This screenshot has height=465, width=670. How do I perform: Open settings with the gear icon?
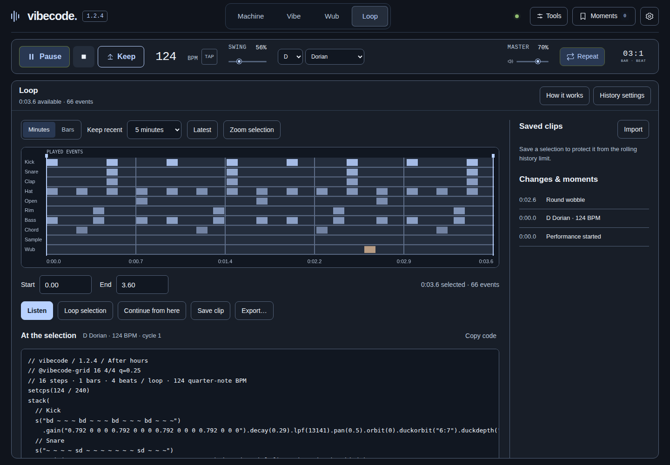click(x=650, y=16)
